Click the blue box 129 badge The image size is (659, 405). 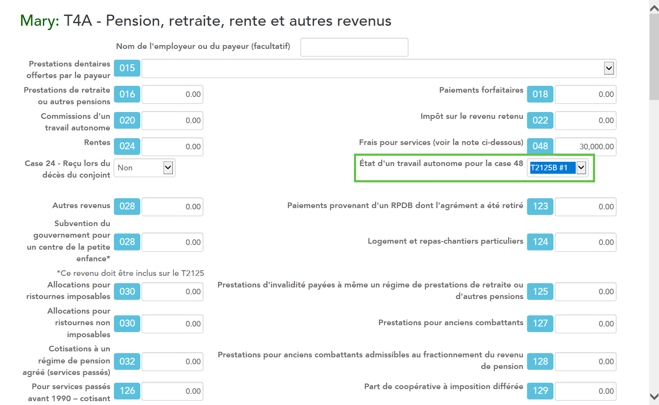coord(540,391)
